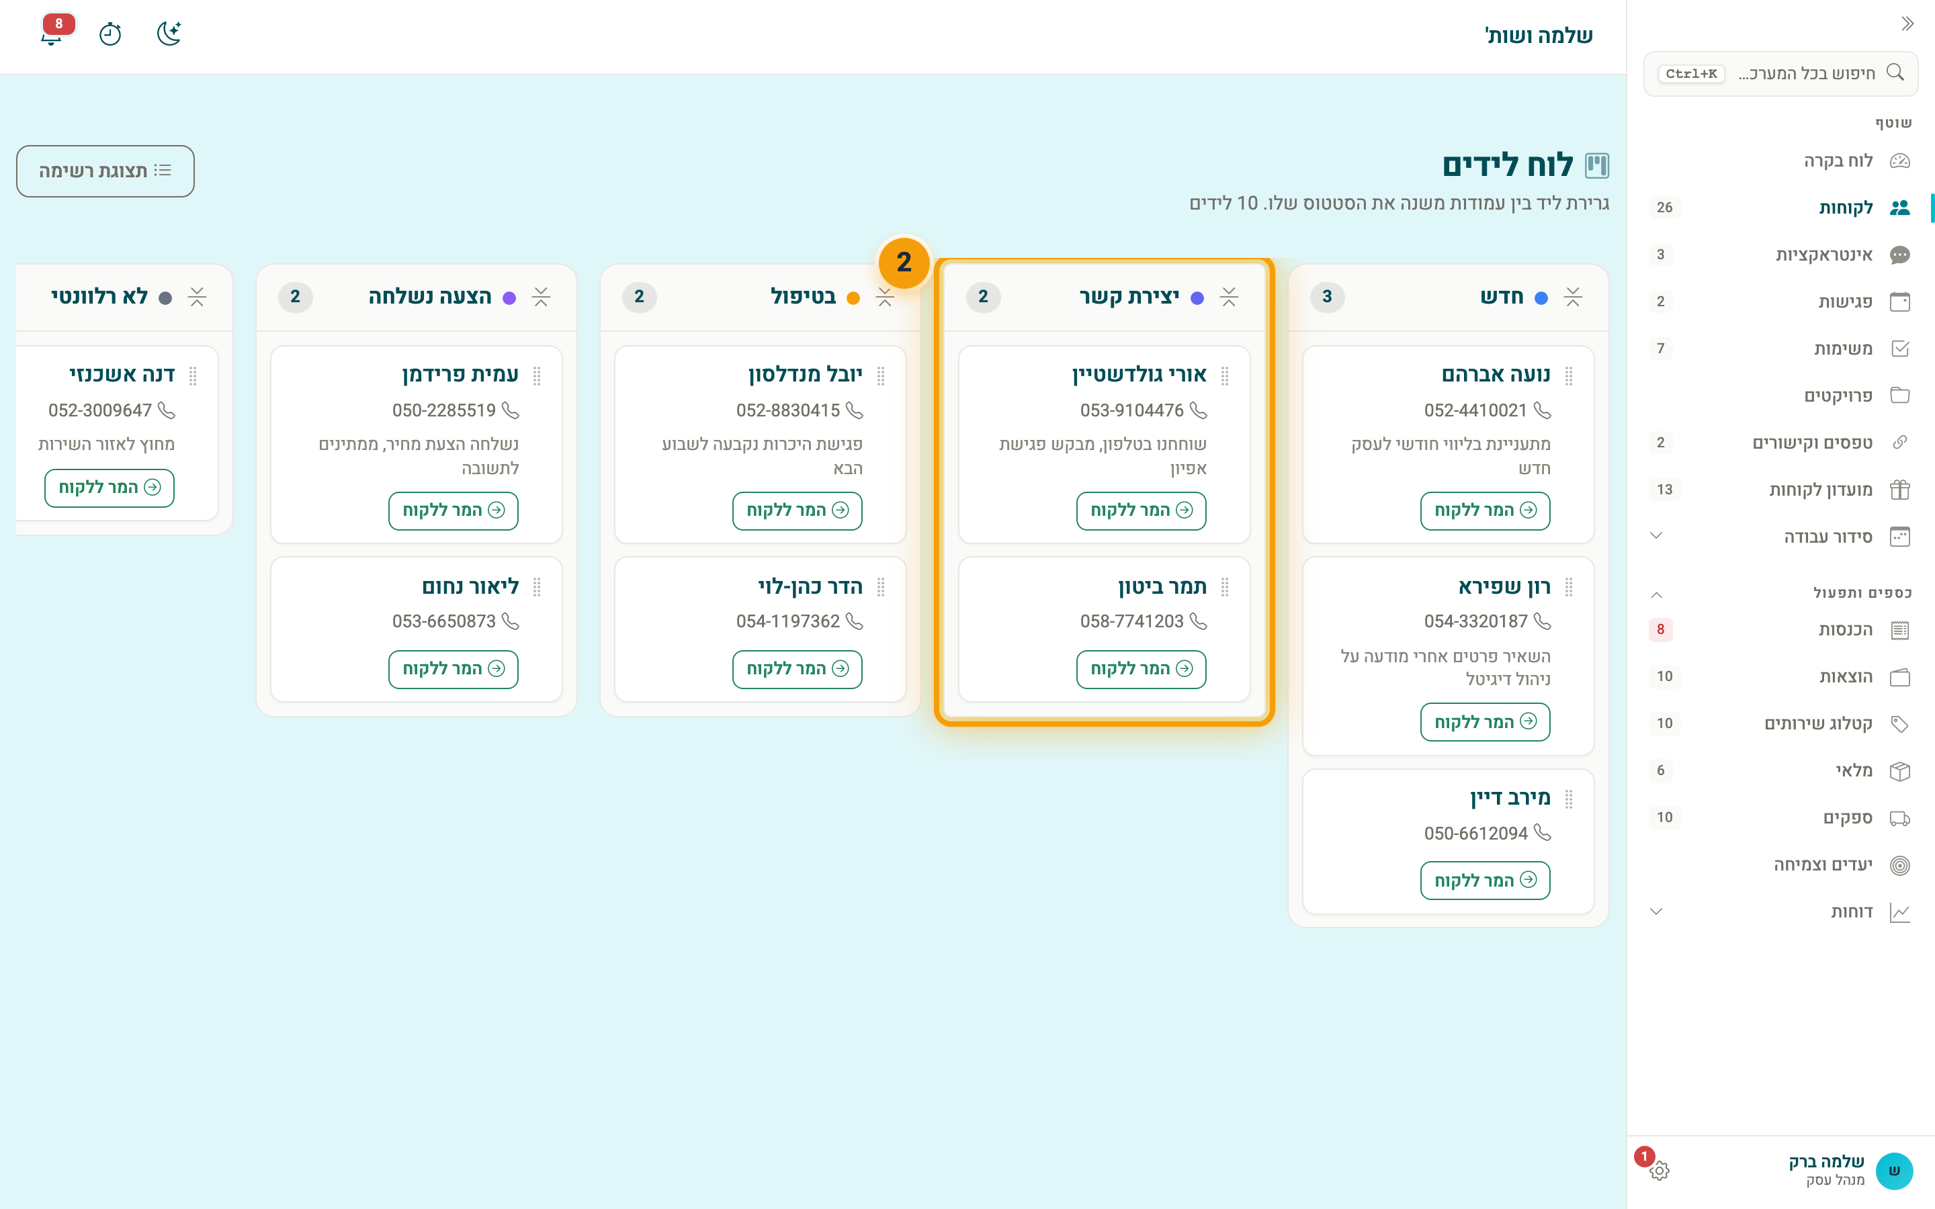Screen dimensions: 1935x1209
Task: Click the יעדים וצמיחה target icon
Action: 1900,865
